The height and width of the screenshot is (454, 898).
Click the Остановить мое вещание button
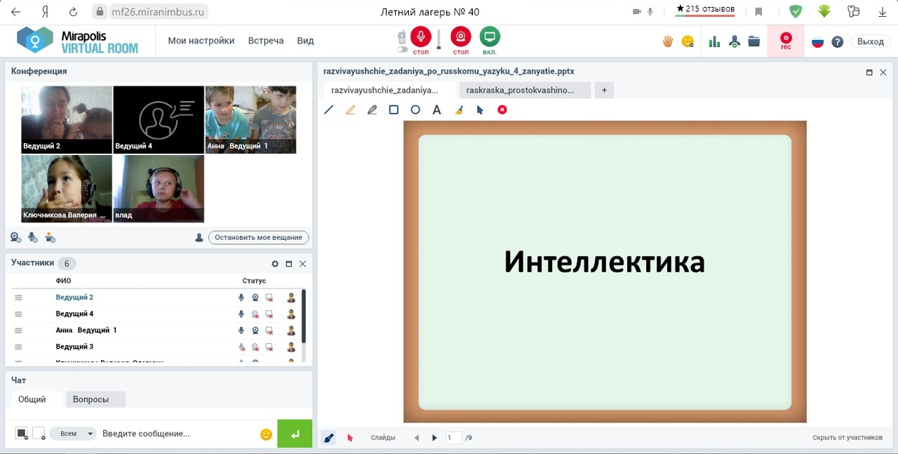(x=258, y=237)
